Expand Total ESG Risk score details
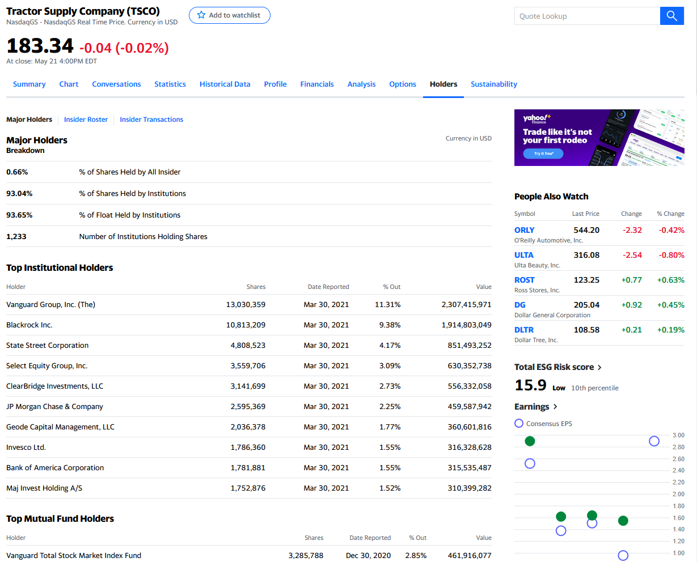This screenshot has width=697, height=562. (x=558, y=367)
